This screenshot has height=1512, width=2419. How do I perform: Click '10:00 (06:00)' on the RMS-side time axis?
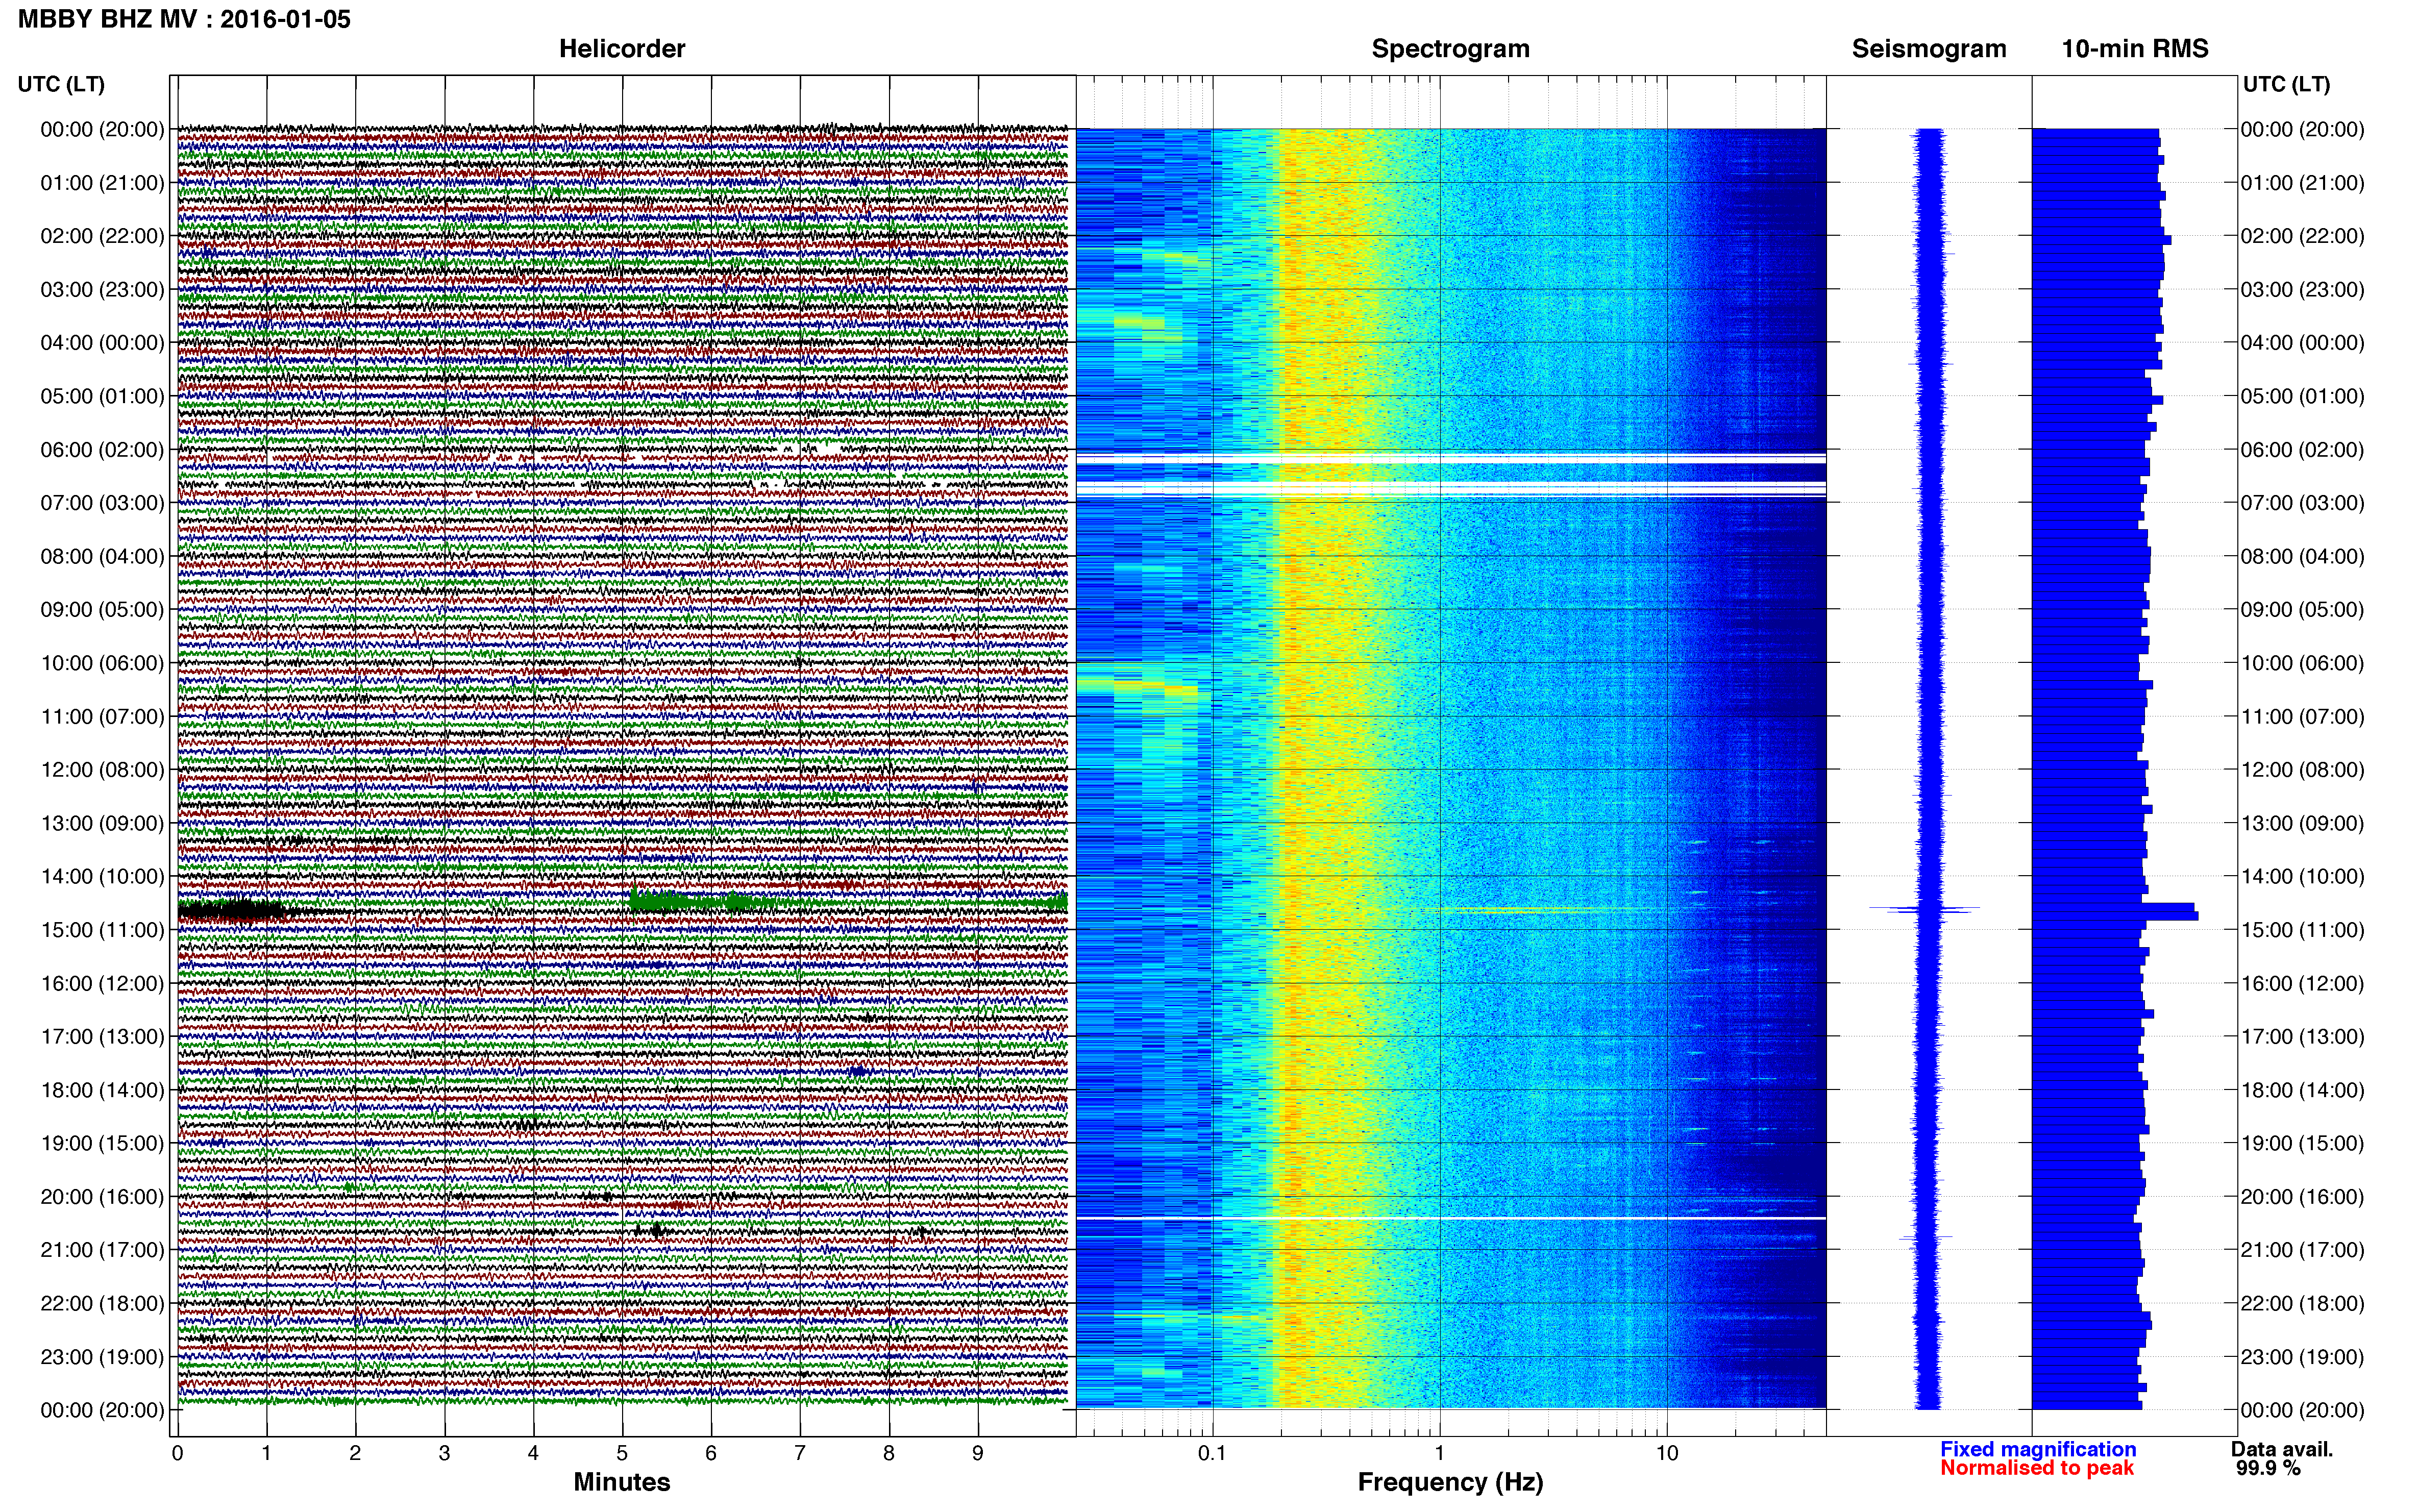click(2302, 664)
